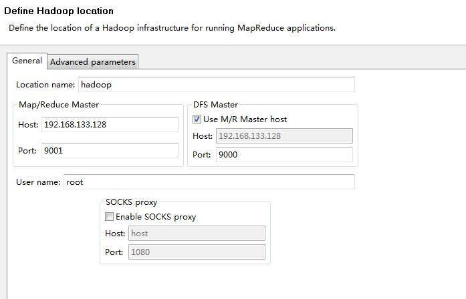Click the disabled DFS Master Host field
466x299 pixels.
[284, 136]
